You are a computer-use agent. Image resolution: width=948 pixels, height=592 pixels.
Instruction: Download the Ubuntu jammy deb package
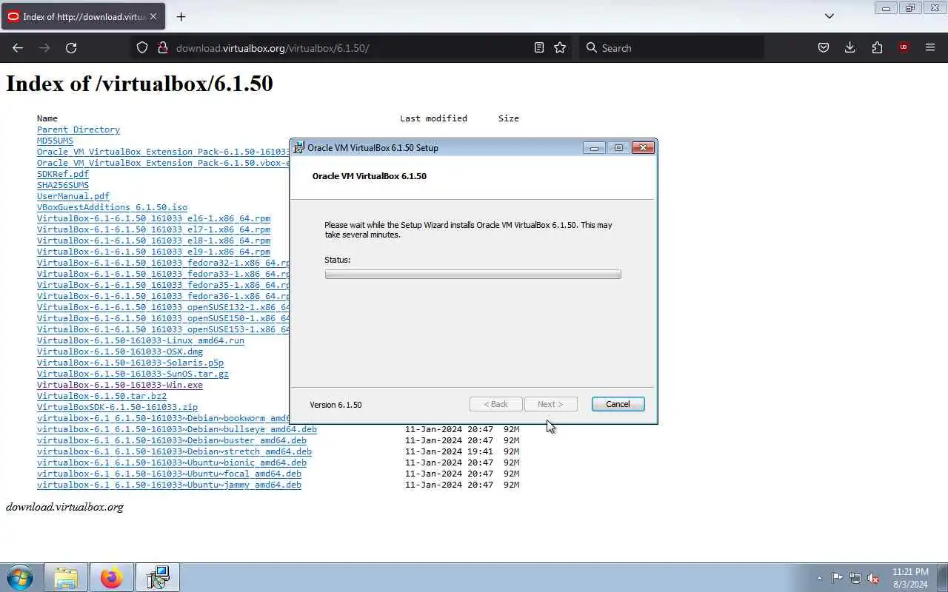tap(169, 485)
